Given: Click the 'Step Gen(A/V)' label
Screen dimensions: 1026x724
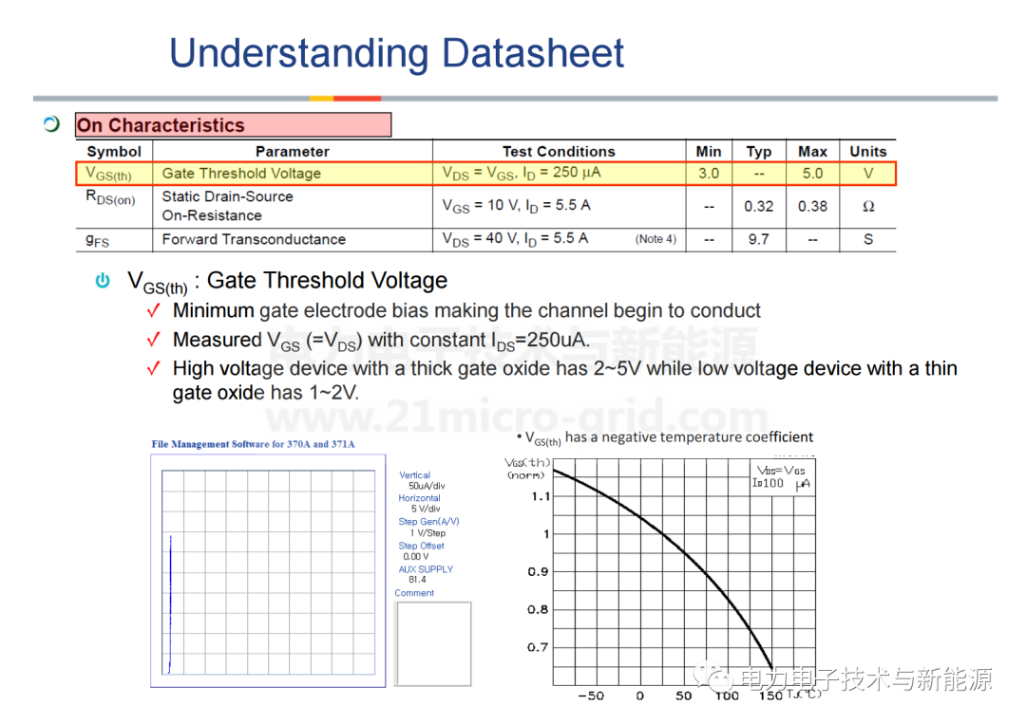Looking at the screenshot, I should [428, 522].
